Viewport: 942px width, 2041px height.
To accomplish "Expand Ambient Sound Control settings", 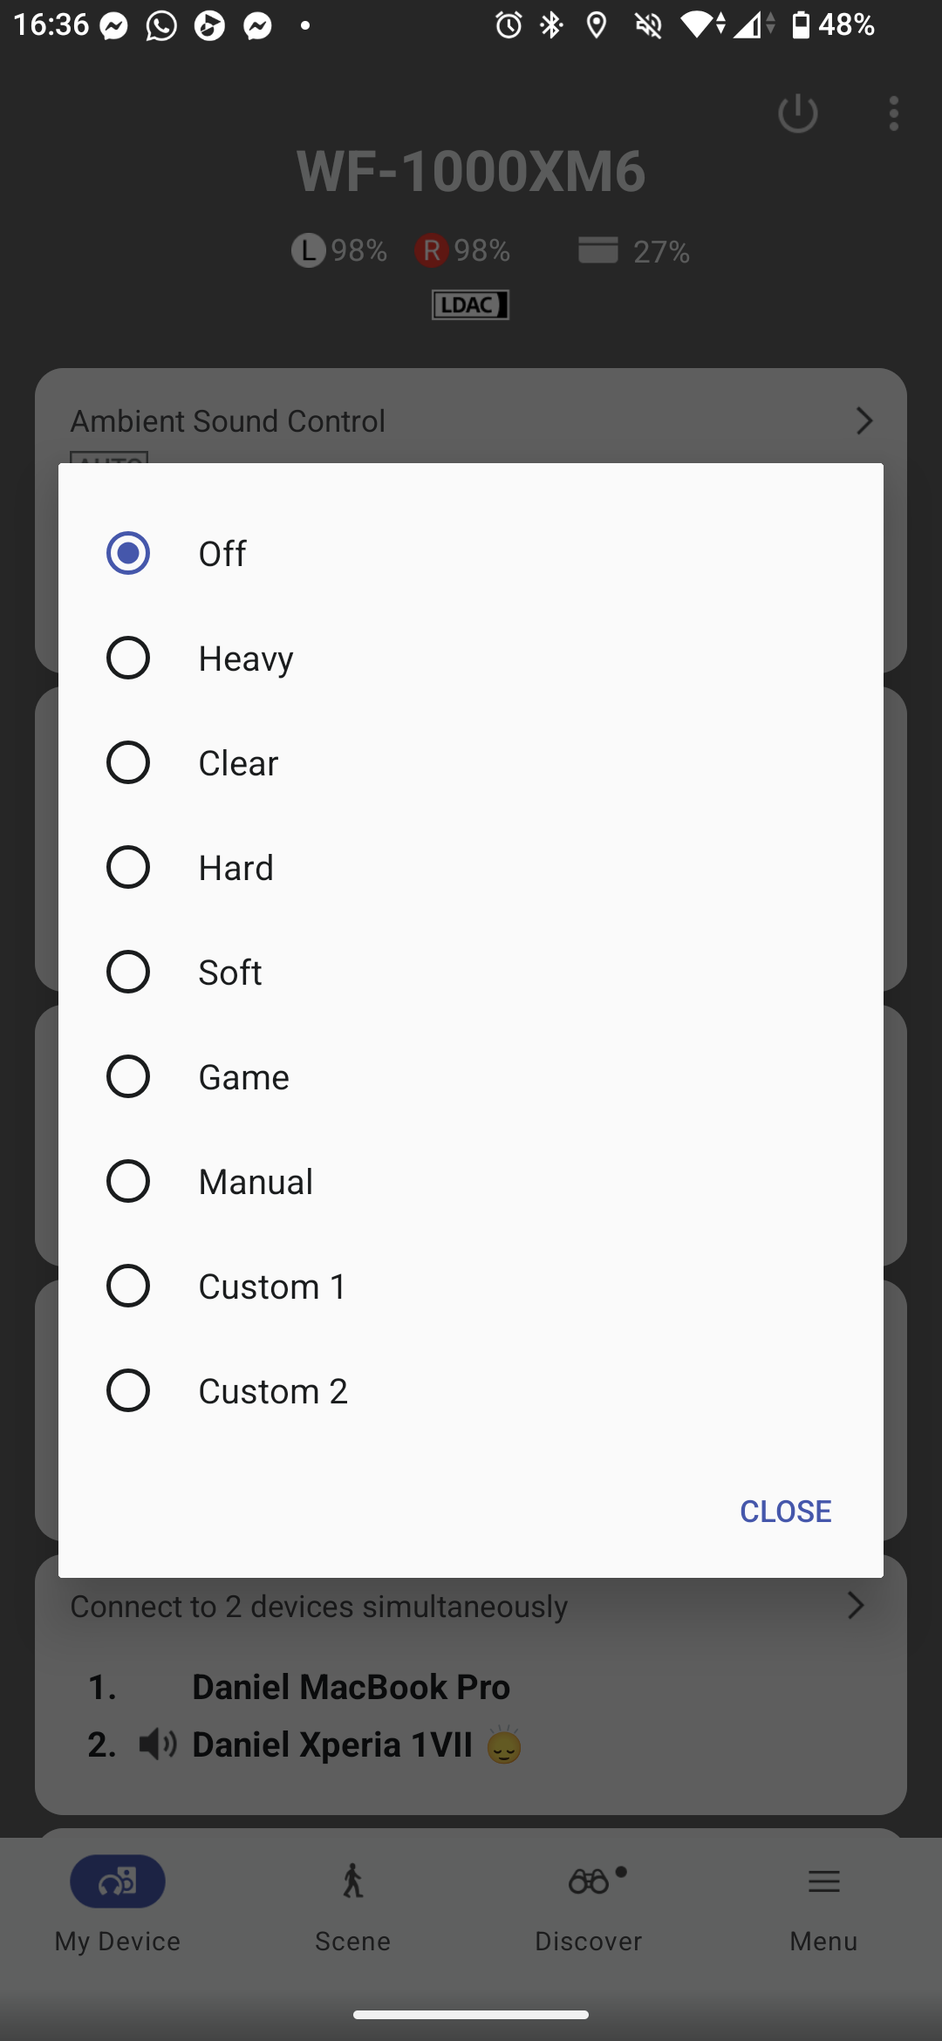I will [863, 420].
